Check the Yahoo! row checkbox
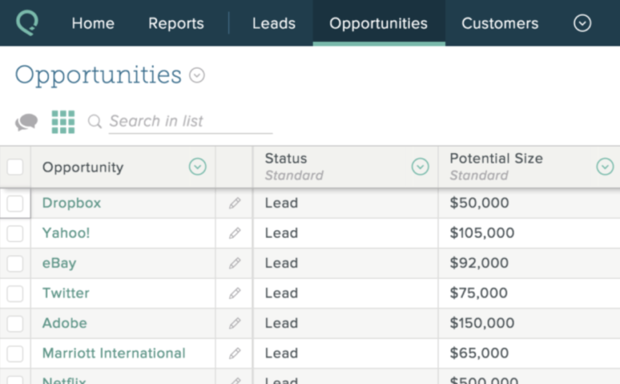620x384 pixels. tap(15, 234)
